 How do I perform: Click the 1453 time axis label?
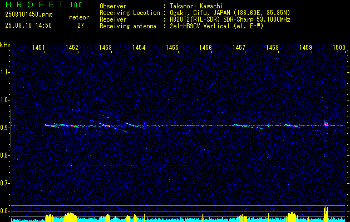105,48
